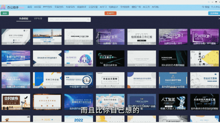
Task: Switch to the VIP专享 tab
Action: pyautogui.click(x=38, y=18)
